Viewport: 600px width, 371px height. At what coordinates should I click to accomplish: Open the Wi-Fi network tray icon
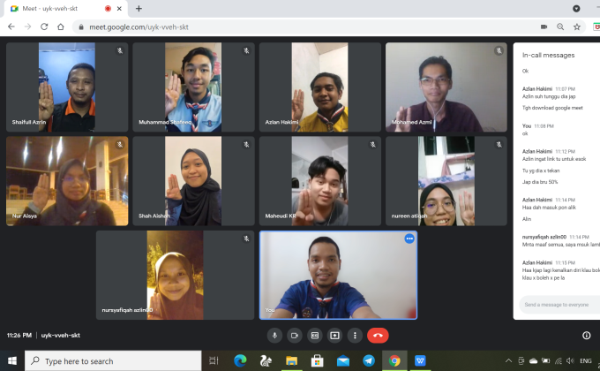pyautogui.click(x=559, y=360)
